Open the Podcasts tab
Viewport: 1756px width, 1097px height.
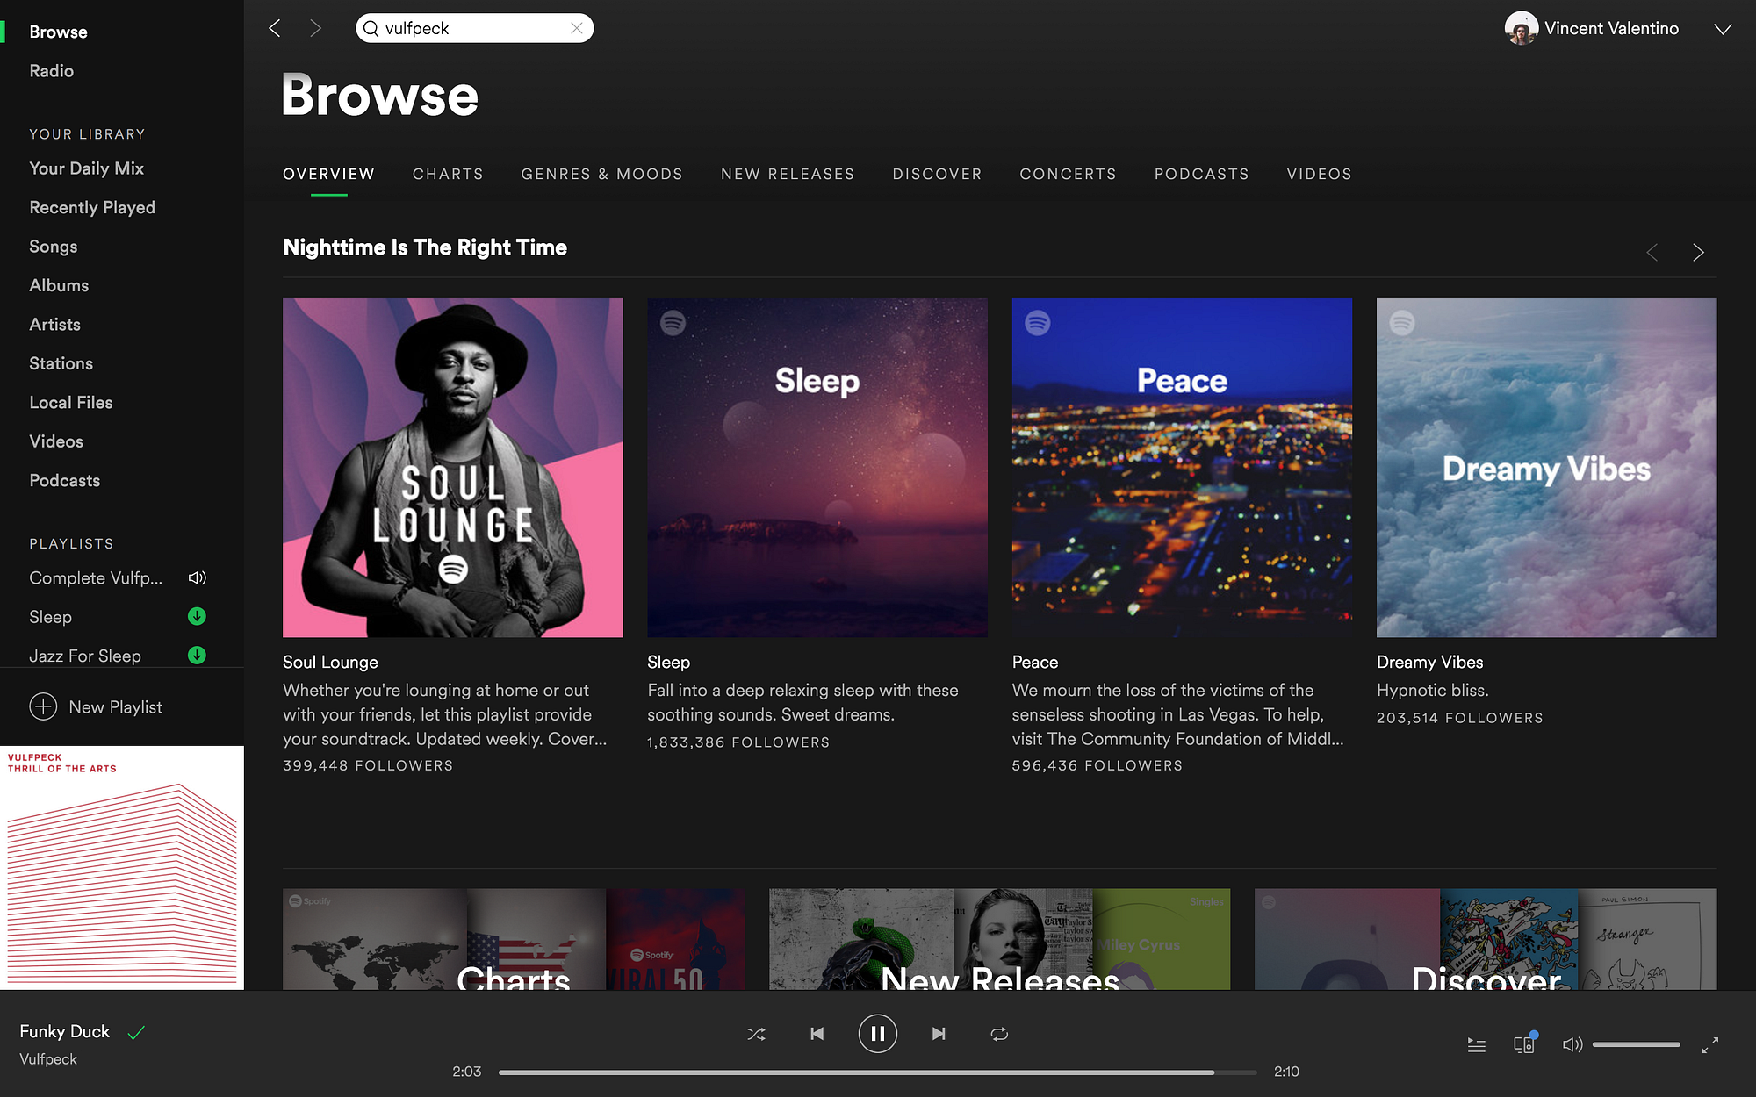point(1201,174)
